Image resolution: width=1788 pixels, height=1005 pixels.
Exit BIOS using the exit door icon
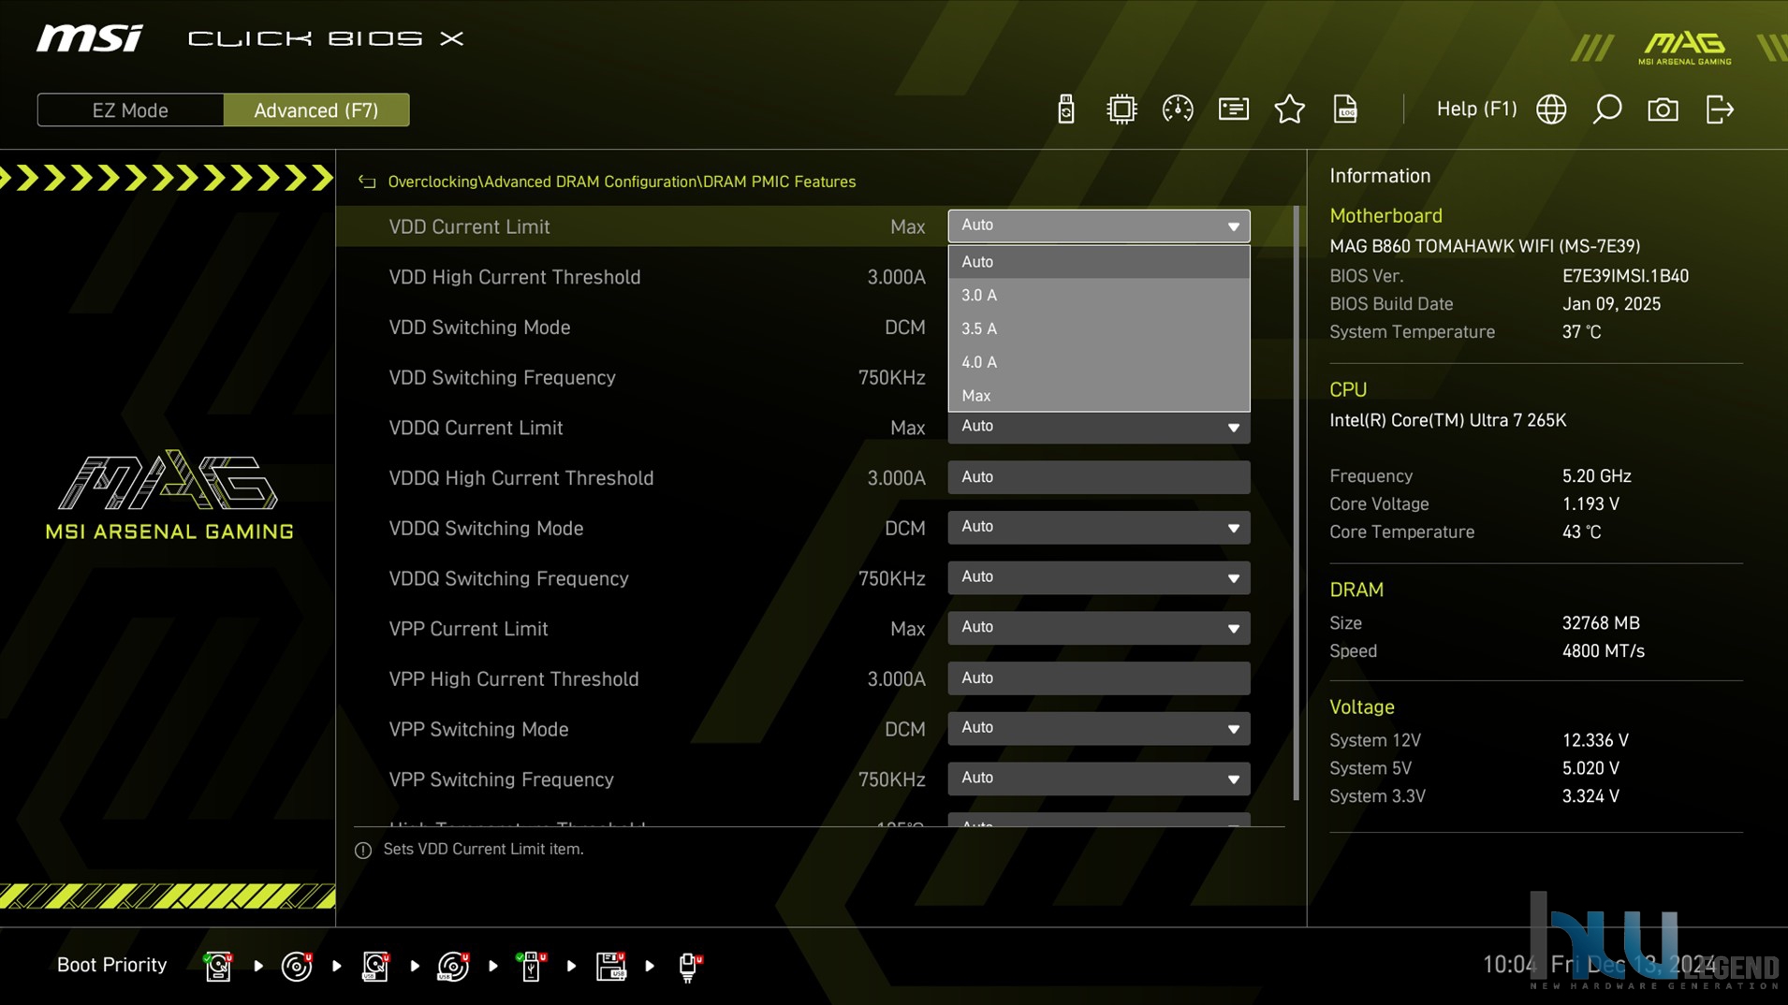(x=1720, y=109)
